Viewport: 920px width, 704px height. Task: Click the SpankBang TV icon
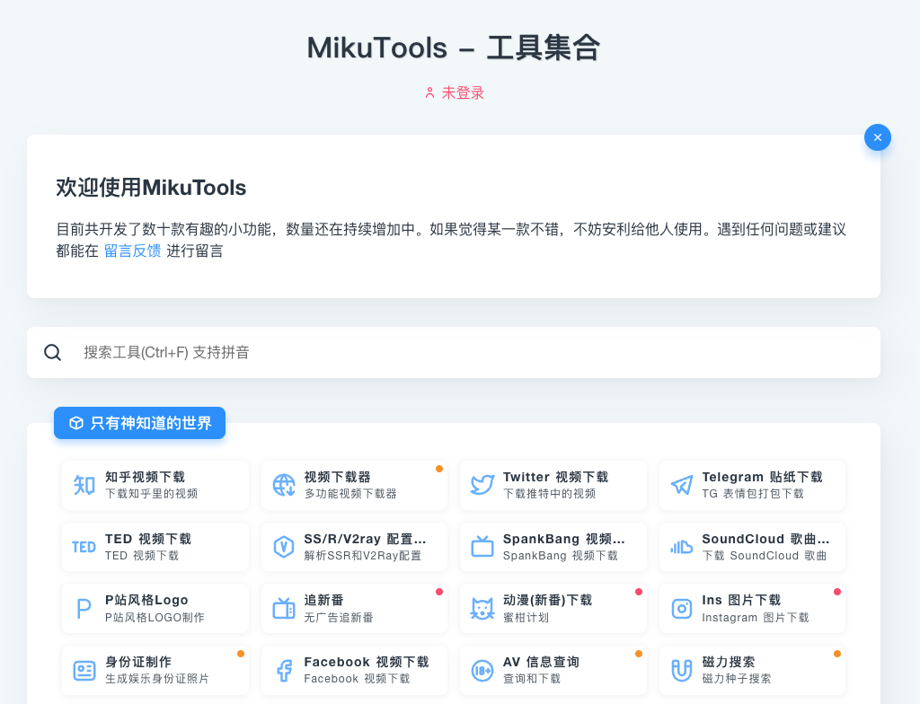[482, 547]
